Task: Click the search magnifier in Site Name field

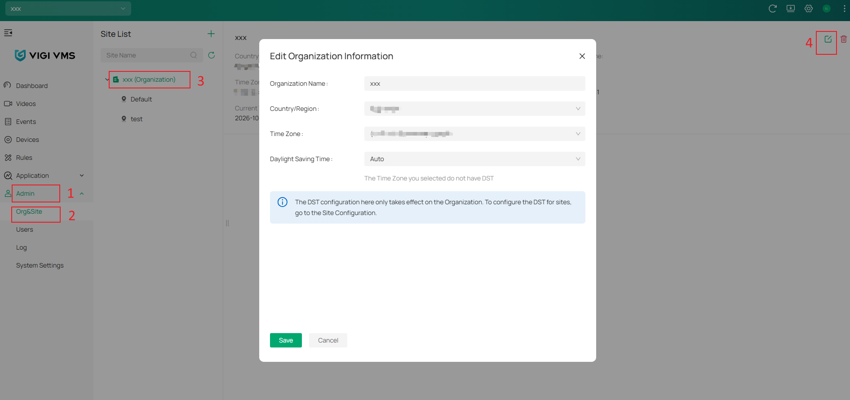Action: [x=194, y=55]
